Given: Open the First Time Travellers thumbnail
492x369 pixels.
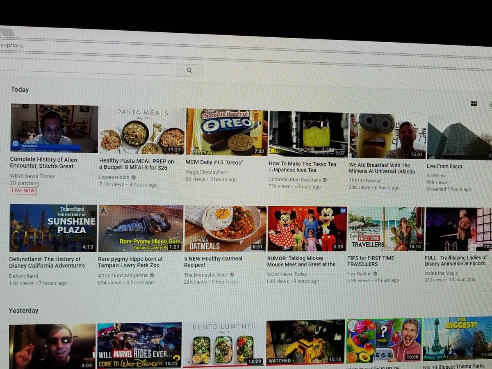Looking at the screenshot, I should [386, 229].
